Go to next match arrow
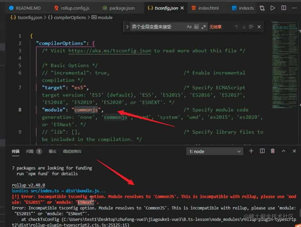 coord(244,27)
